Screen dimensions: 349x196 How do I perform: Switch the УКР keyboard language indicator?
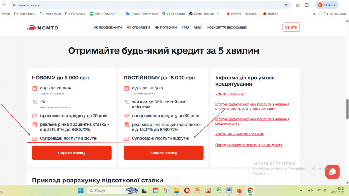310,191
